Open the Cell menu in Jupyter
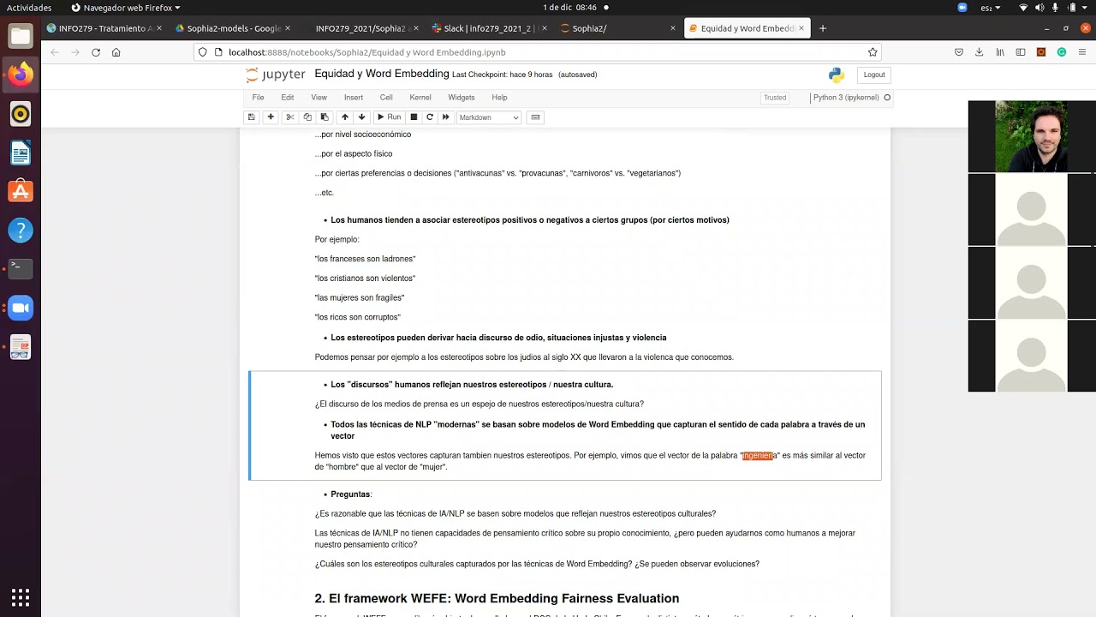The width and height of the screenshot is (1096, 617). tap(386, 98)
